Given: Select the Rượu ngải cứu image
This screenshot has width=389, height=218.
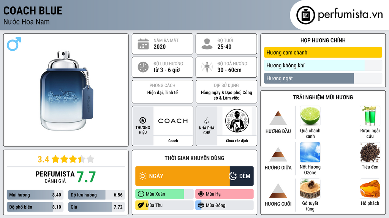Looking at the screenshot, I should [x=370, y=116].
